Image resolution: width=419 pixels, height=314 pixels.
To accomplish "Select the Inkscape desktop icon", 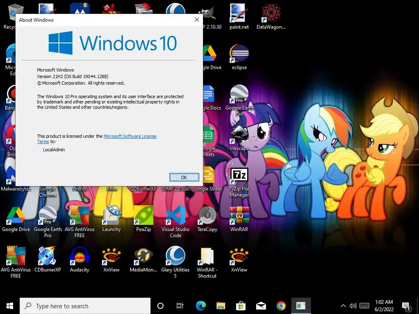I will tap(239, 138).
